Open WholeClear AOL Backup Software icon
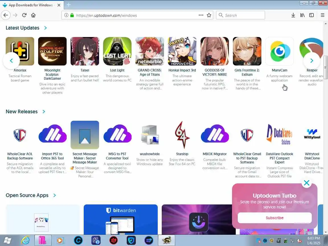The image size is (328, 246). coord(20,135)
